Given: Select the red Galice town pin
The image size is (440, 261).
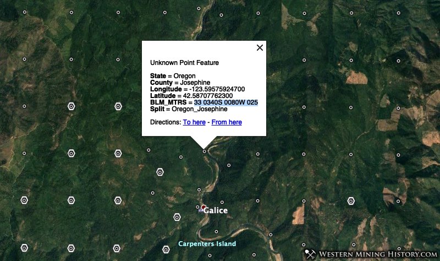Looking at the screenshot, I should pos(204,208).
